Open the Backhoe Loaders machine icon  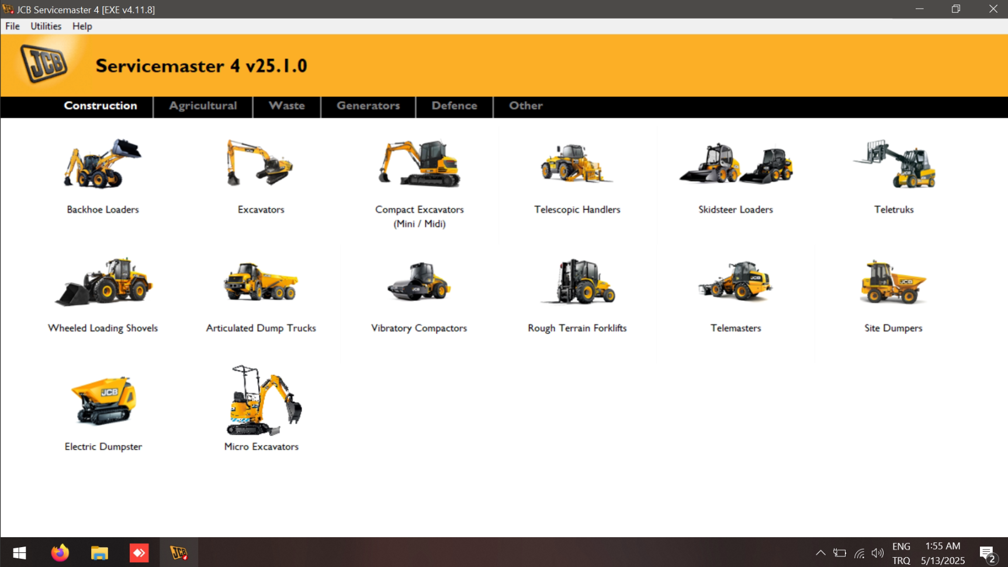click(x=103, y=165)
